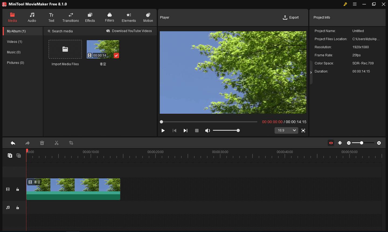Add a new track to the timeline
Screen dimensions: 388x232
tap(10, 155)
